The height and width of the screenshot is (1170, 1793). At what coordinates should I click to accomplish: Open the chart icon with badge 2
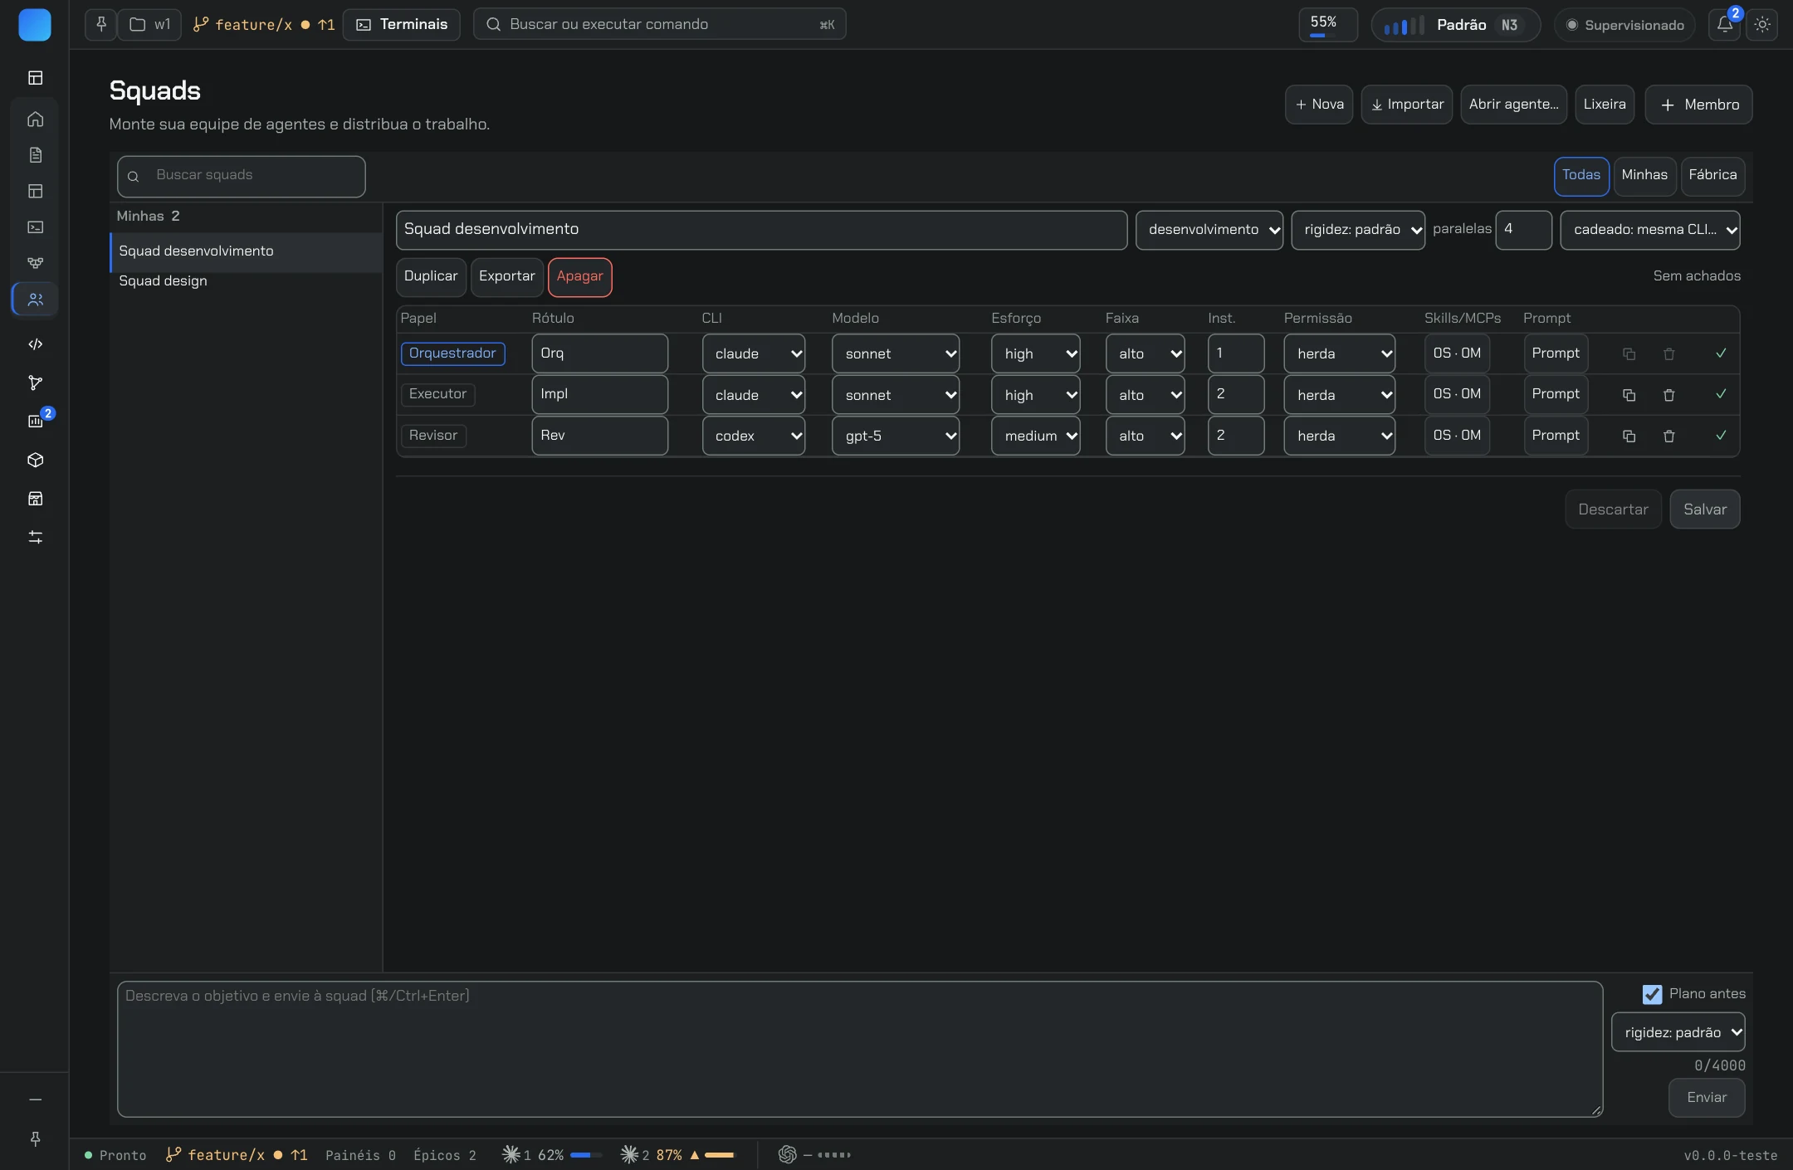(35, 421)
